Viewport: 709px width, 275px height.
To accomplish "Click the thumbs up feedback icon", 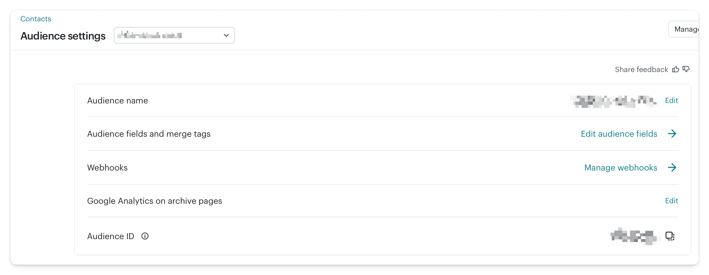I will [676, 69].
